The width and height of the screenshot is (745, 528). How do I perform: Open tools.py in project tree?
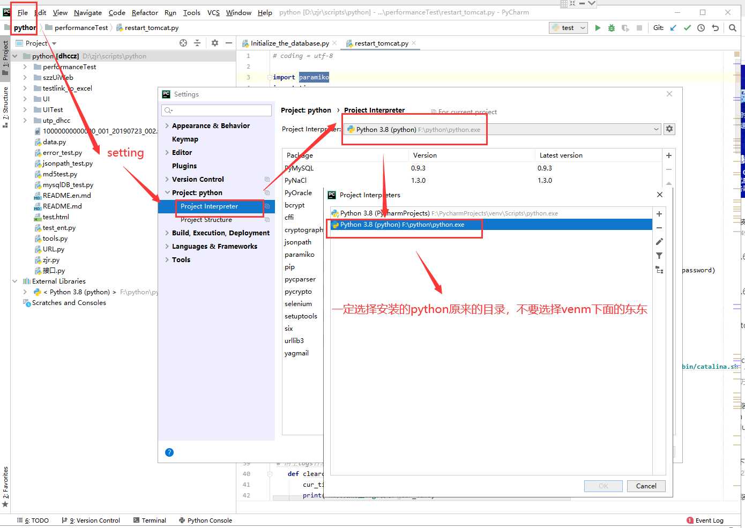click(55, 239)
